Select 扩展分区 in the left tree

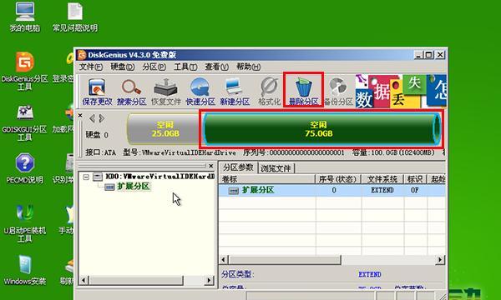(x=134, y=186)
